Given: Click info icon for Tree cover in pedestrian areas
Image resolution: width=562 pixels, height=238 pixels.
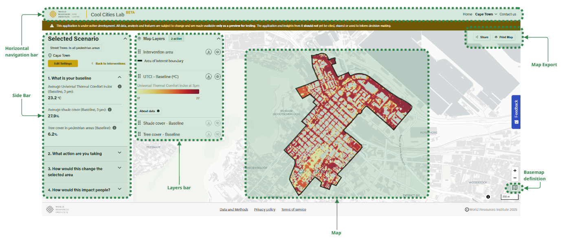Looking at the screenshot, I should click(x=114, y=128).
